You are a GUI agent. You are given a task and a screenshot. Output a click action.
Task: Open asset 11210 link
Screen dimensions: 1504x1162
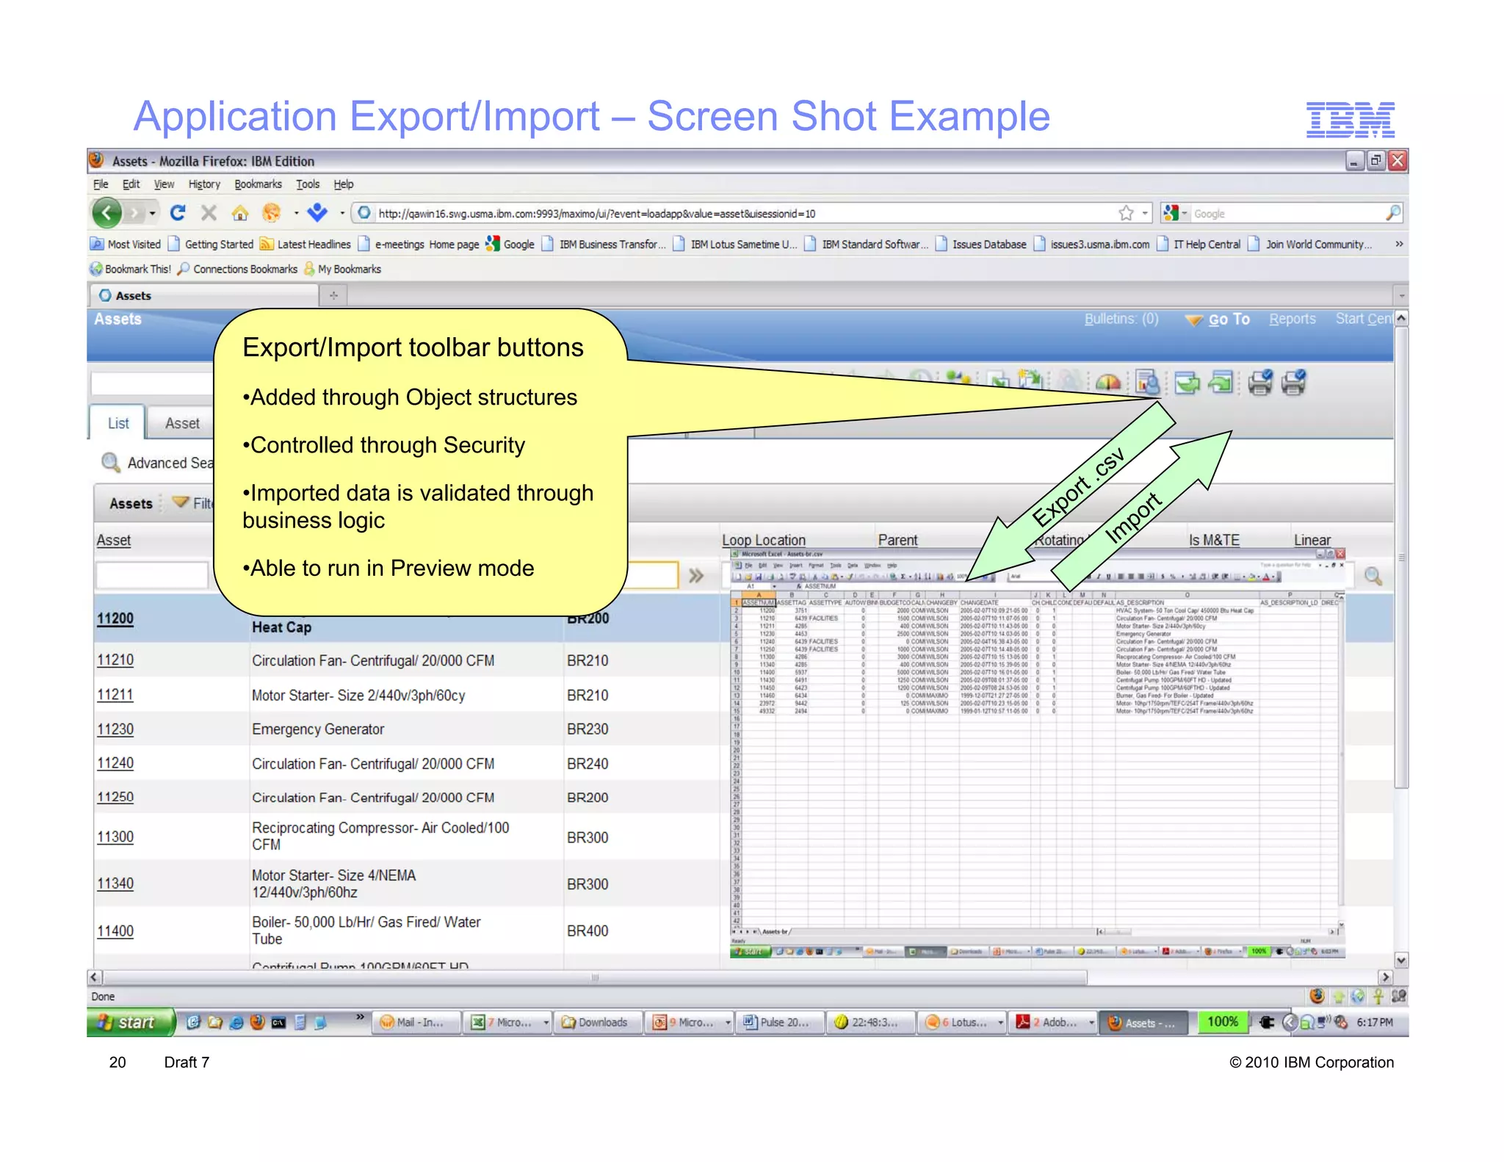(115, 660)
